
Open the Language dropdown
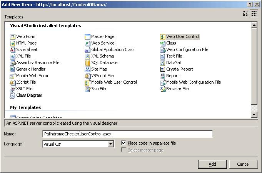(111, 144)
